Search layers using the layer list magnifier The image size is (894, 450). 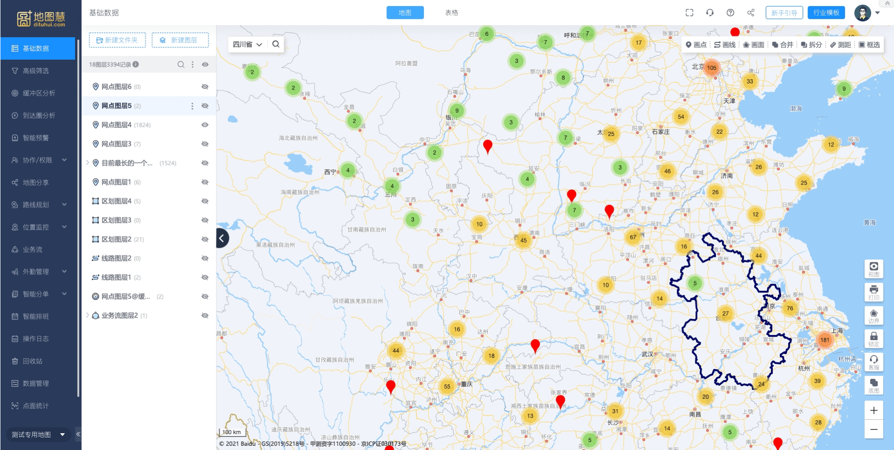[181, 64]
